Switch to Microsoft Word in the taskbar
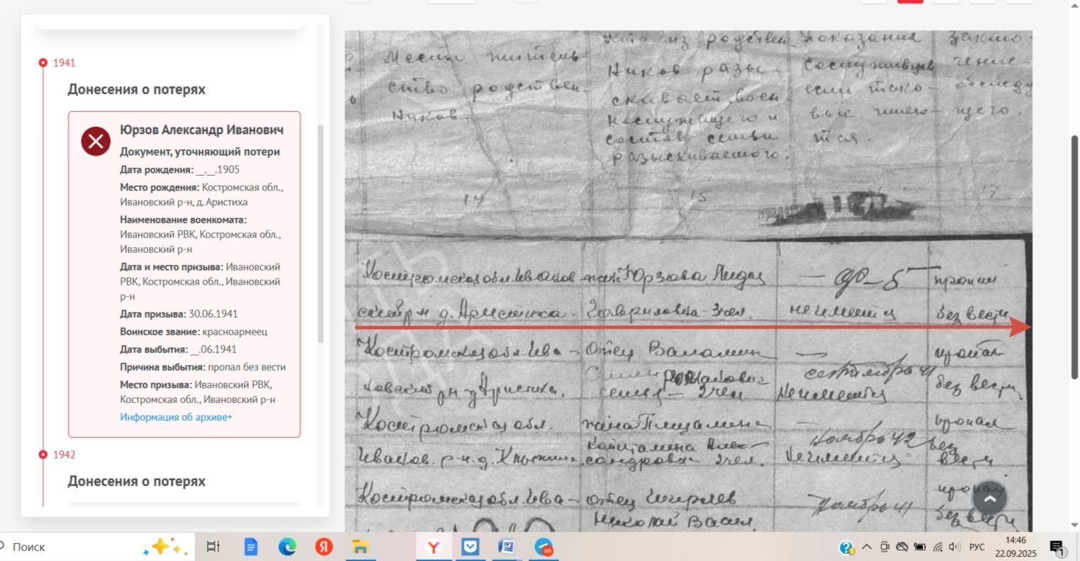1080x561 pixels. point(507,547)
